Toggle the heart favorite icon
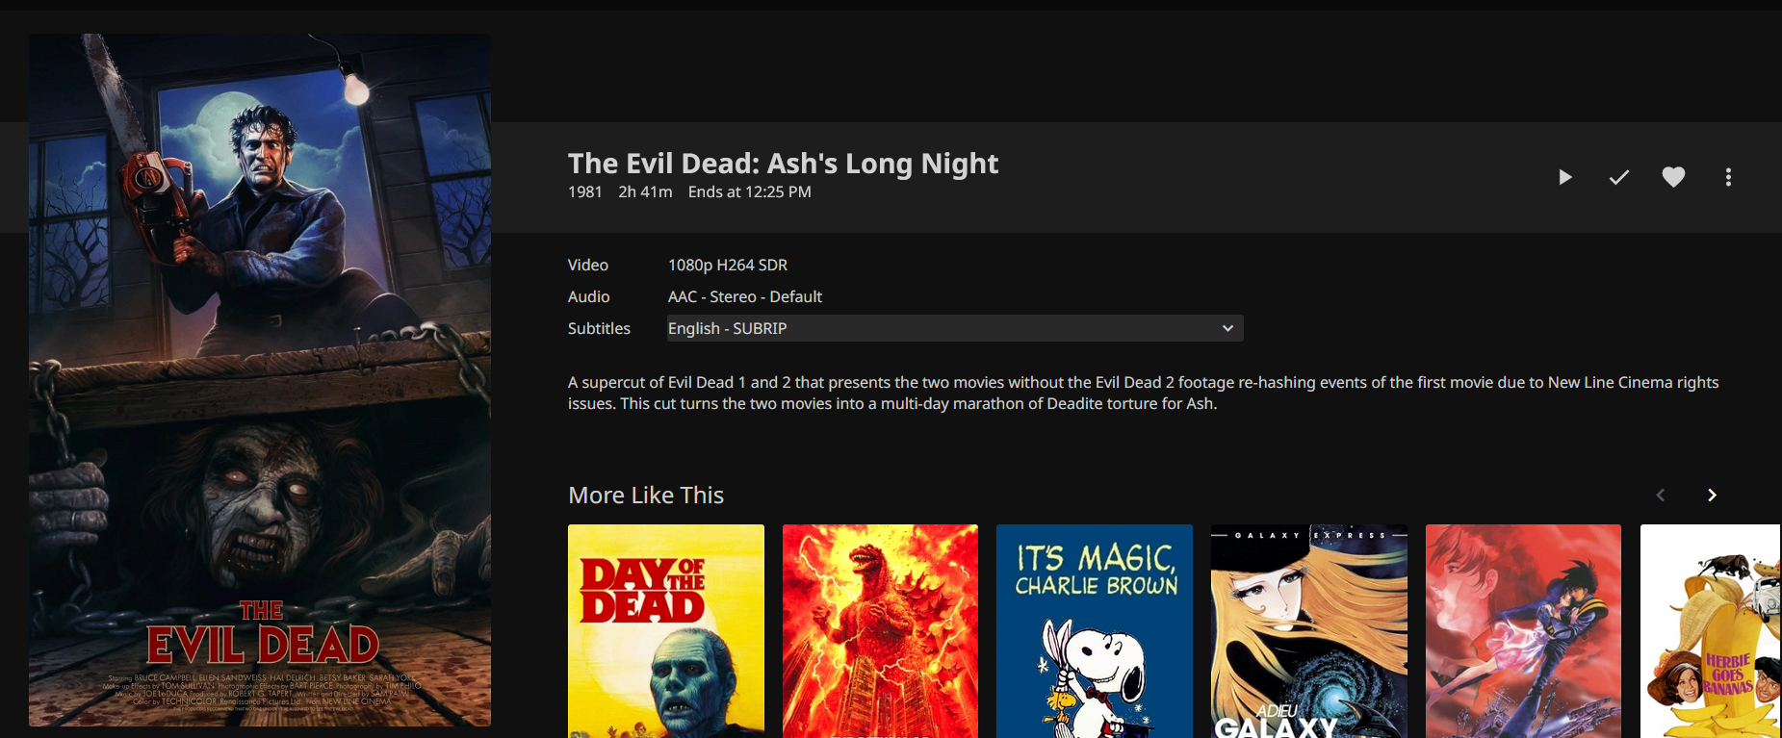Screen dimensions: 1782x738 pos(1674,177)
